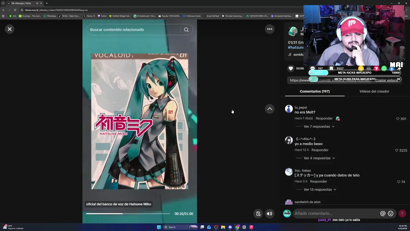Open the three-dots more options menu
Viewport: 410px width, 231px height.
click(270, 29)
